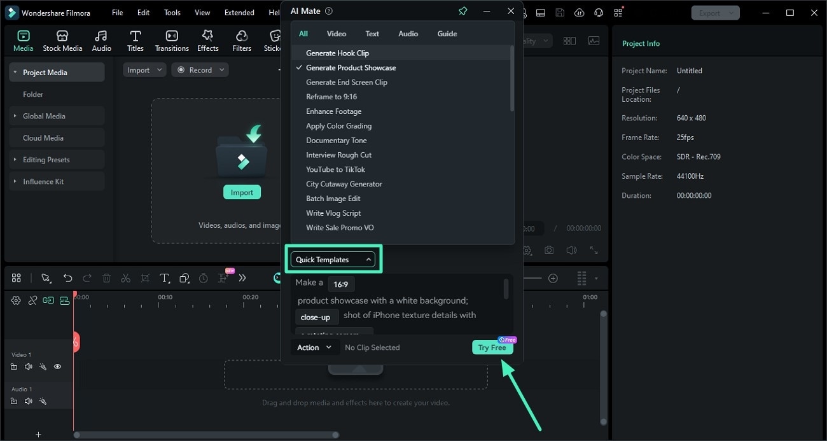The width and height of the screenshot is (827, 441).
Task: Click the zoom-in plus icon on timeline
Action: click(x=553, y=278)
